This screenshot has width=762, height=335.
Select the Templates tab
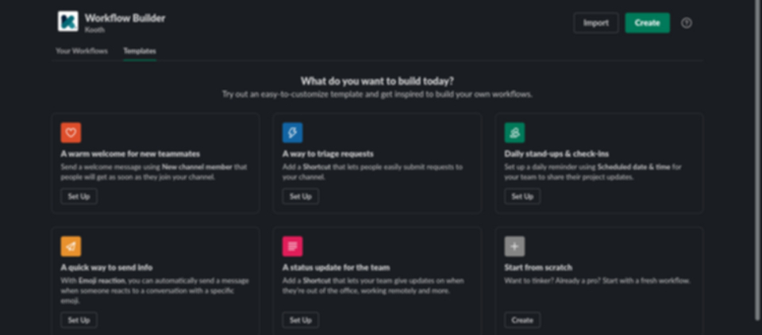pos(140,51)
